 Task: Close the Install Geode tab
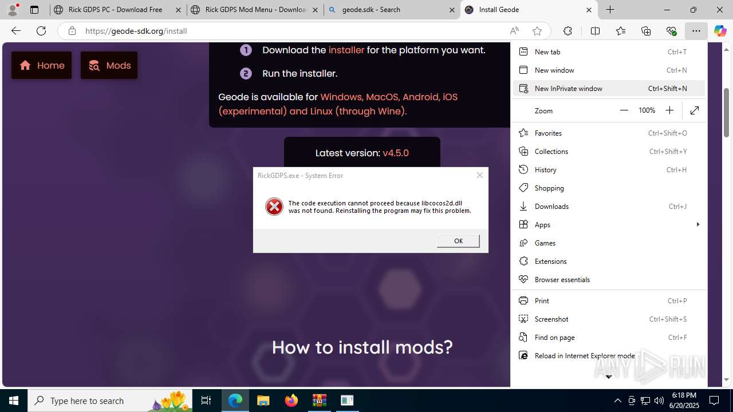589,10
